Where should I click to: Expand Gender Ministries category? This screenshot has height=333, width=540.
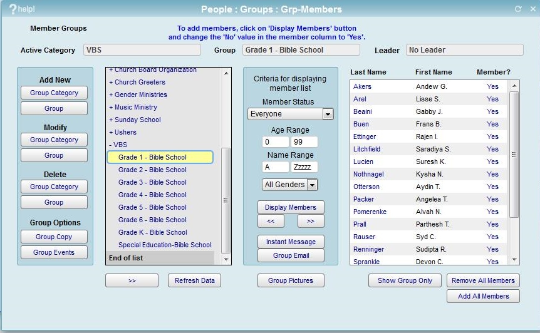tap(138, 95)
